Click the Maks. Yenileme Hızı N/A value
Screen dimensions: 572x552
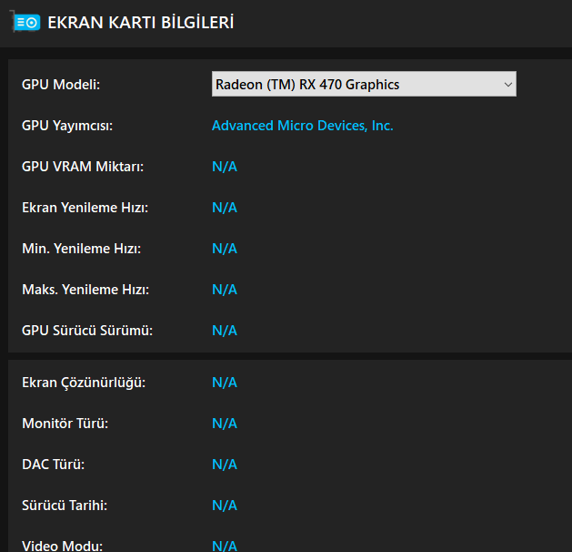(x=225, y=290)
